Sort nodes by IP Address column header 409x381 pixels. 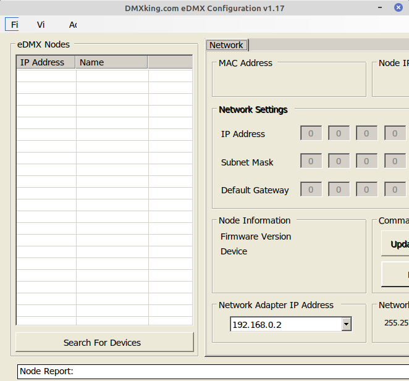point(46,62)
